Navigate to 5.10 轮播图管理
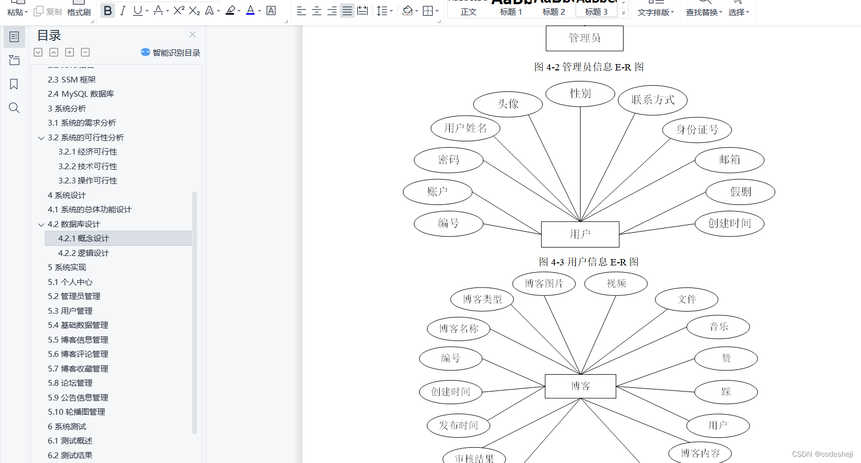The image size is (861, 463). (77, 411)
